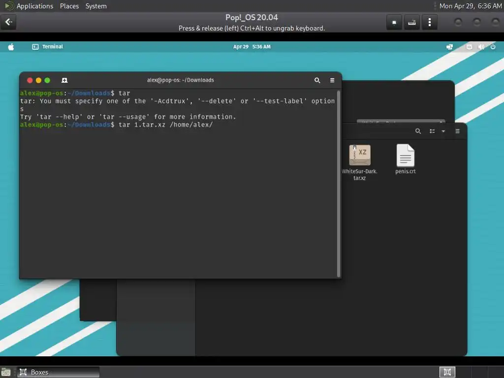Image resolution: width=504 pixels, height=378 pixels.
Task: Open the System menu
Action: (x=96, y=6)
